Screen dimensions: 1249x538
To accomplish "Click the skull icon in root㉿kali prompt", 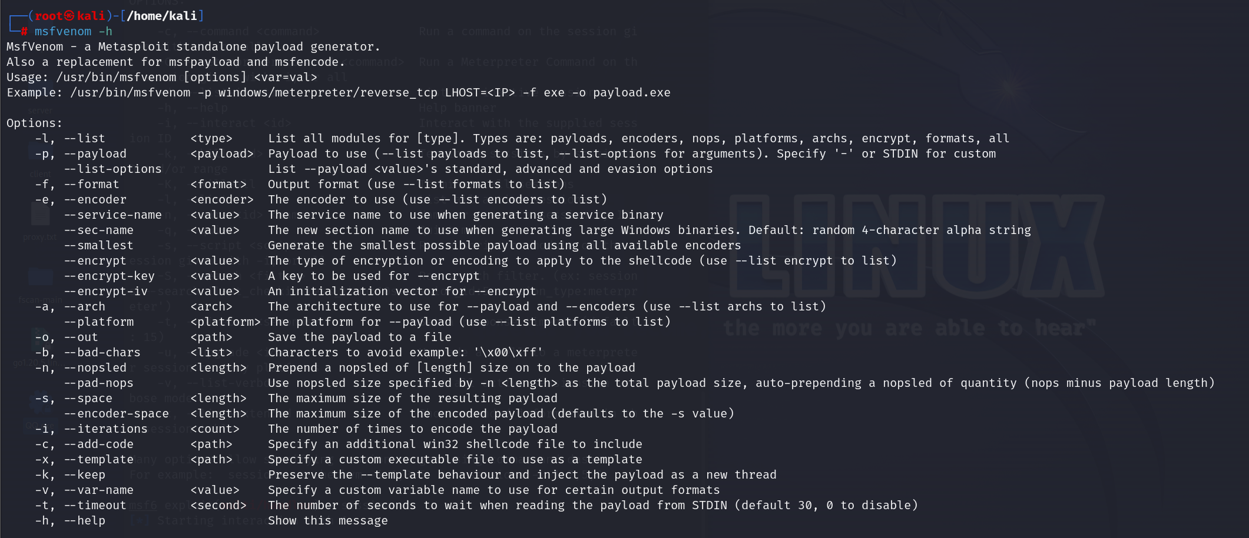I will point(69,16).
